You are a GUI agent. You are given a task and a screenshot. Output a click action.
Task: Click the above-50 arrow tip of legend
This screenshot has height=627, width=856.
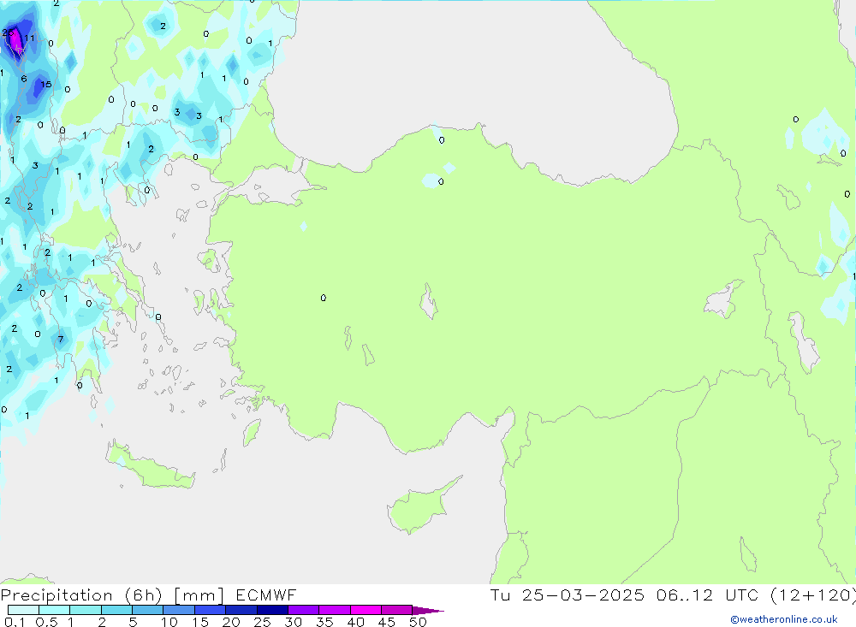pyautogui.click(x=427, y=611)
